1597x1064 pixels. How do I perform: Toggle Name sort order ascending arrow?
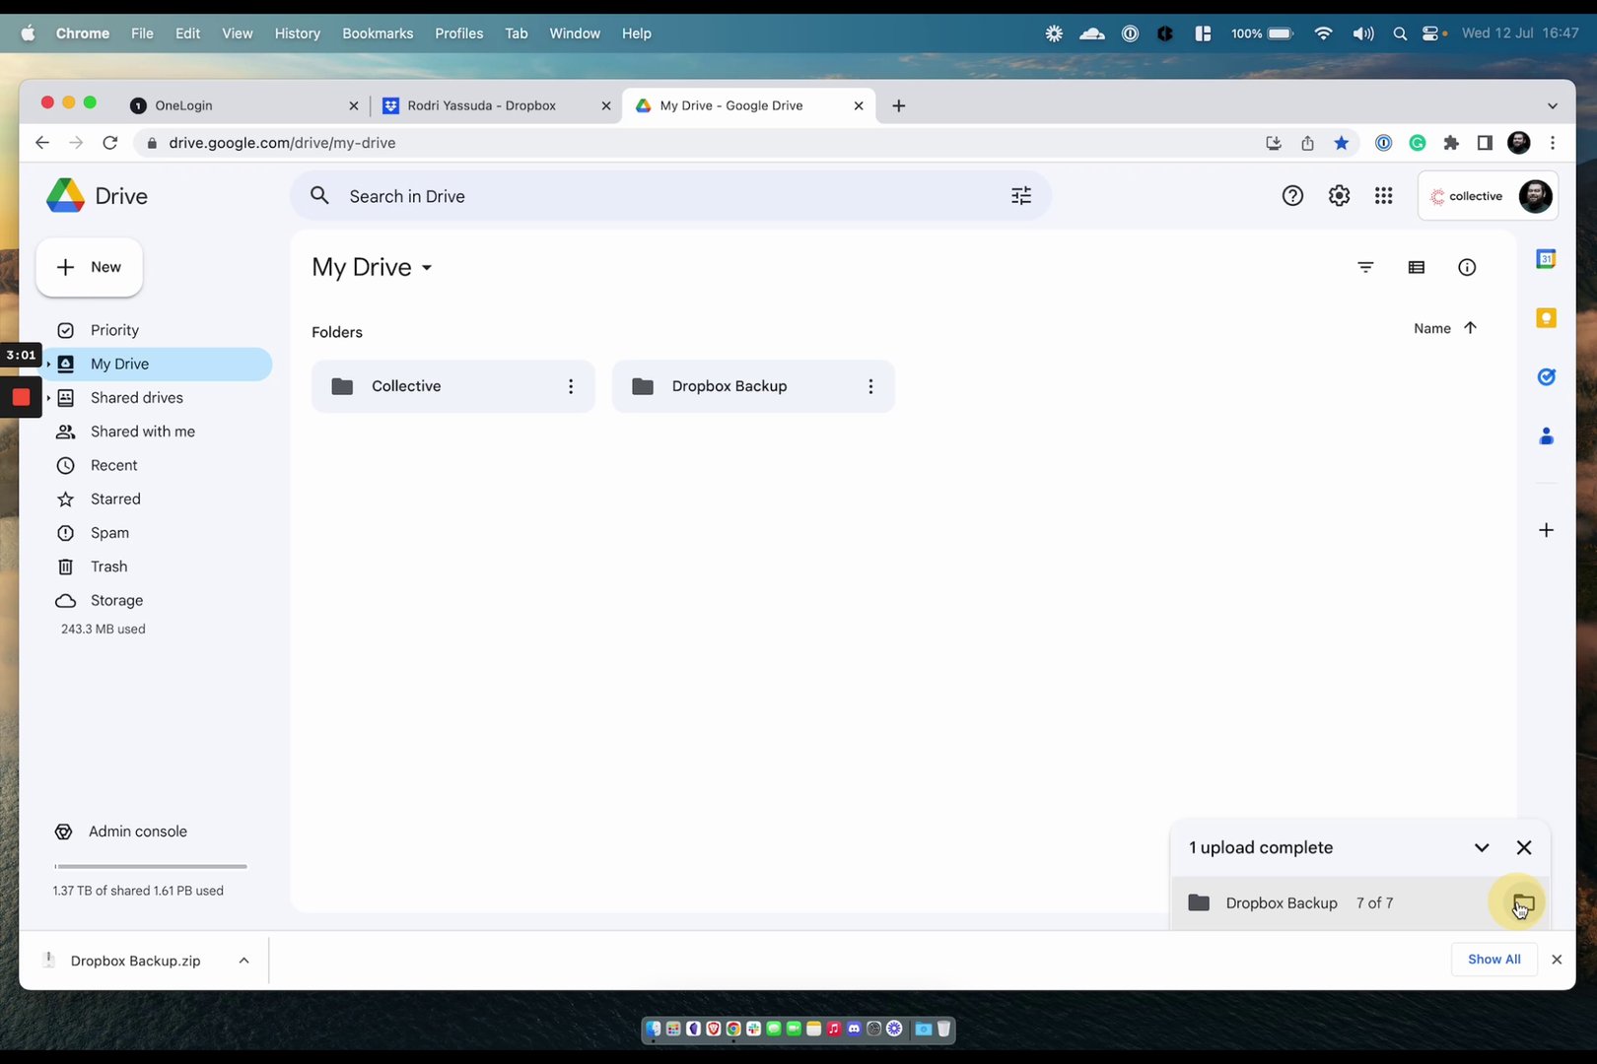[x=1470, y=328]
